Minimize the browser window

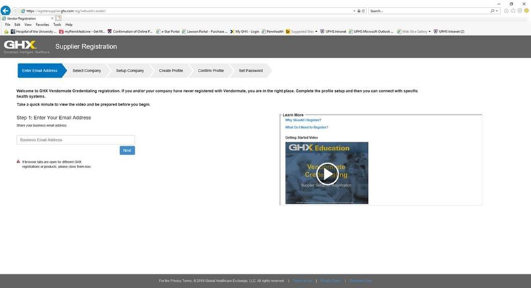(499, 3)
